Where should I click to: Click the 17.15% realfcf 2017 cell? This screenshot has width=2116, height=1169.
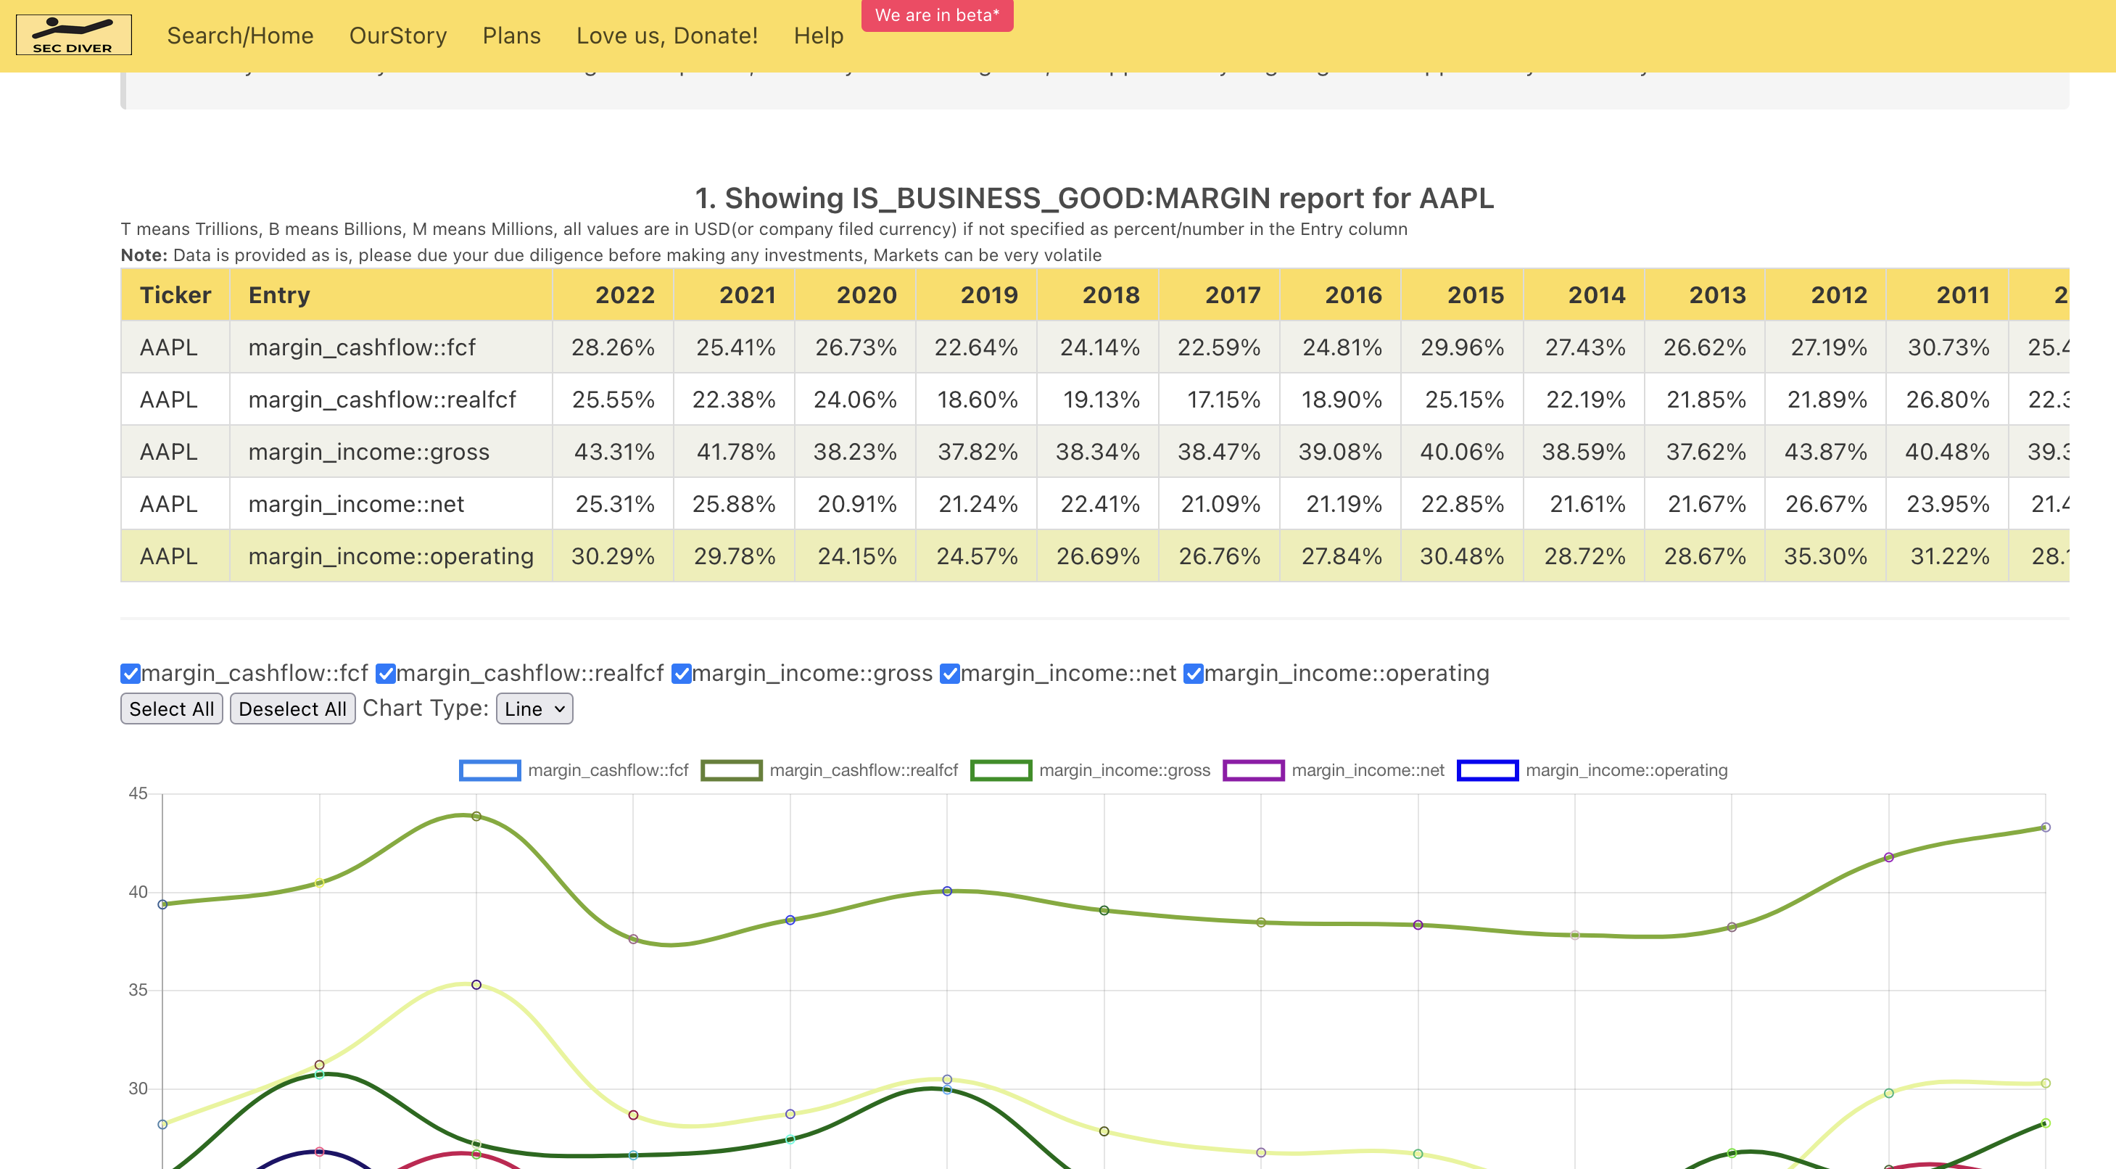tap(1220, 400)
